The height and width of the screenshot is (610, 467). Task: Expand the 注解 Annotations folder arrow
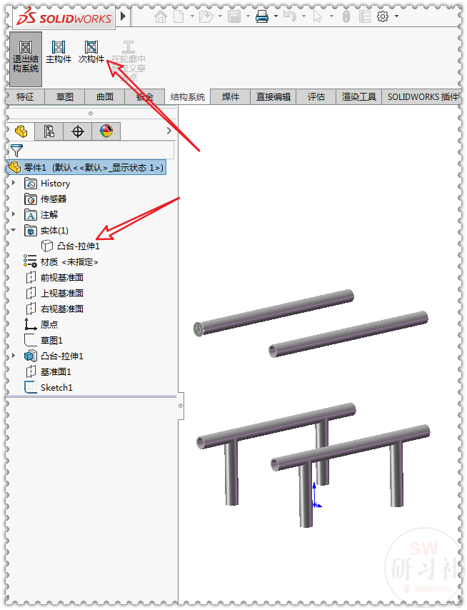(x=14, y=214)
